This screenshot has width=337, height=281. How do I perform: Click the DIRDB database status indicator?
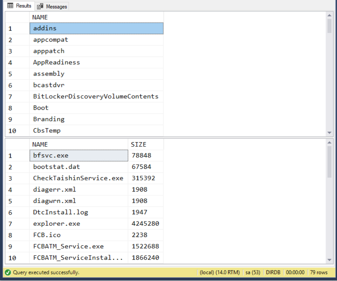[274, 272]
